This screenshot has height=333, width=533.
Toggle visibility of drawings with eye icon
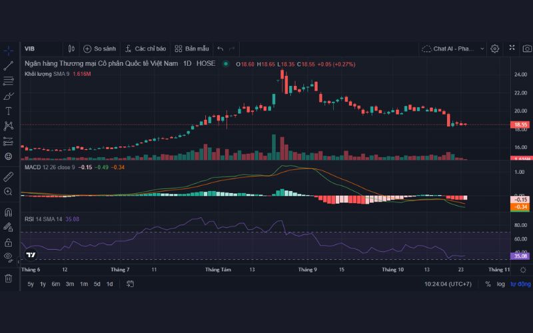point(9,256)
